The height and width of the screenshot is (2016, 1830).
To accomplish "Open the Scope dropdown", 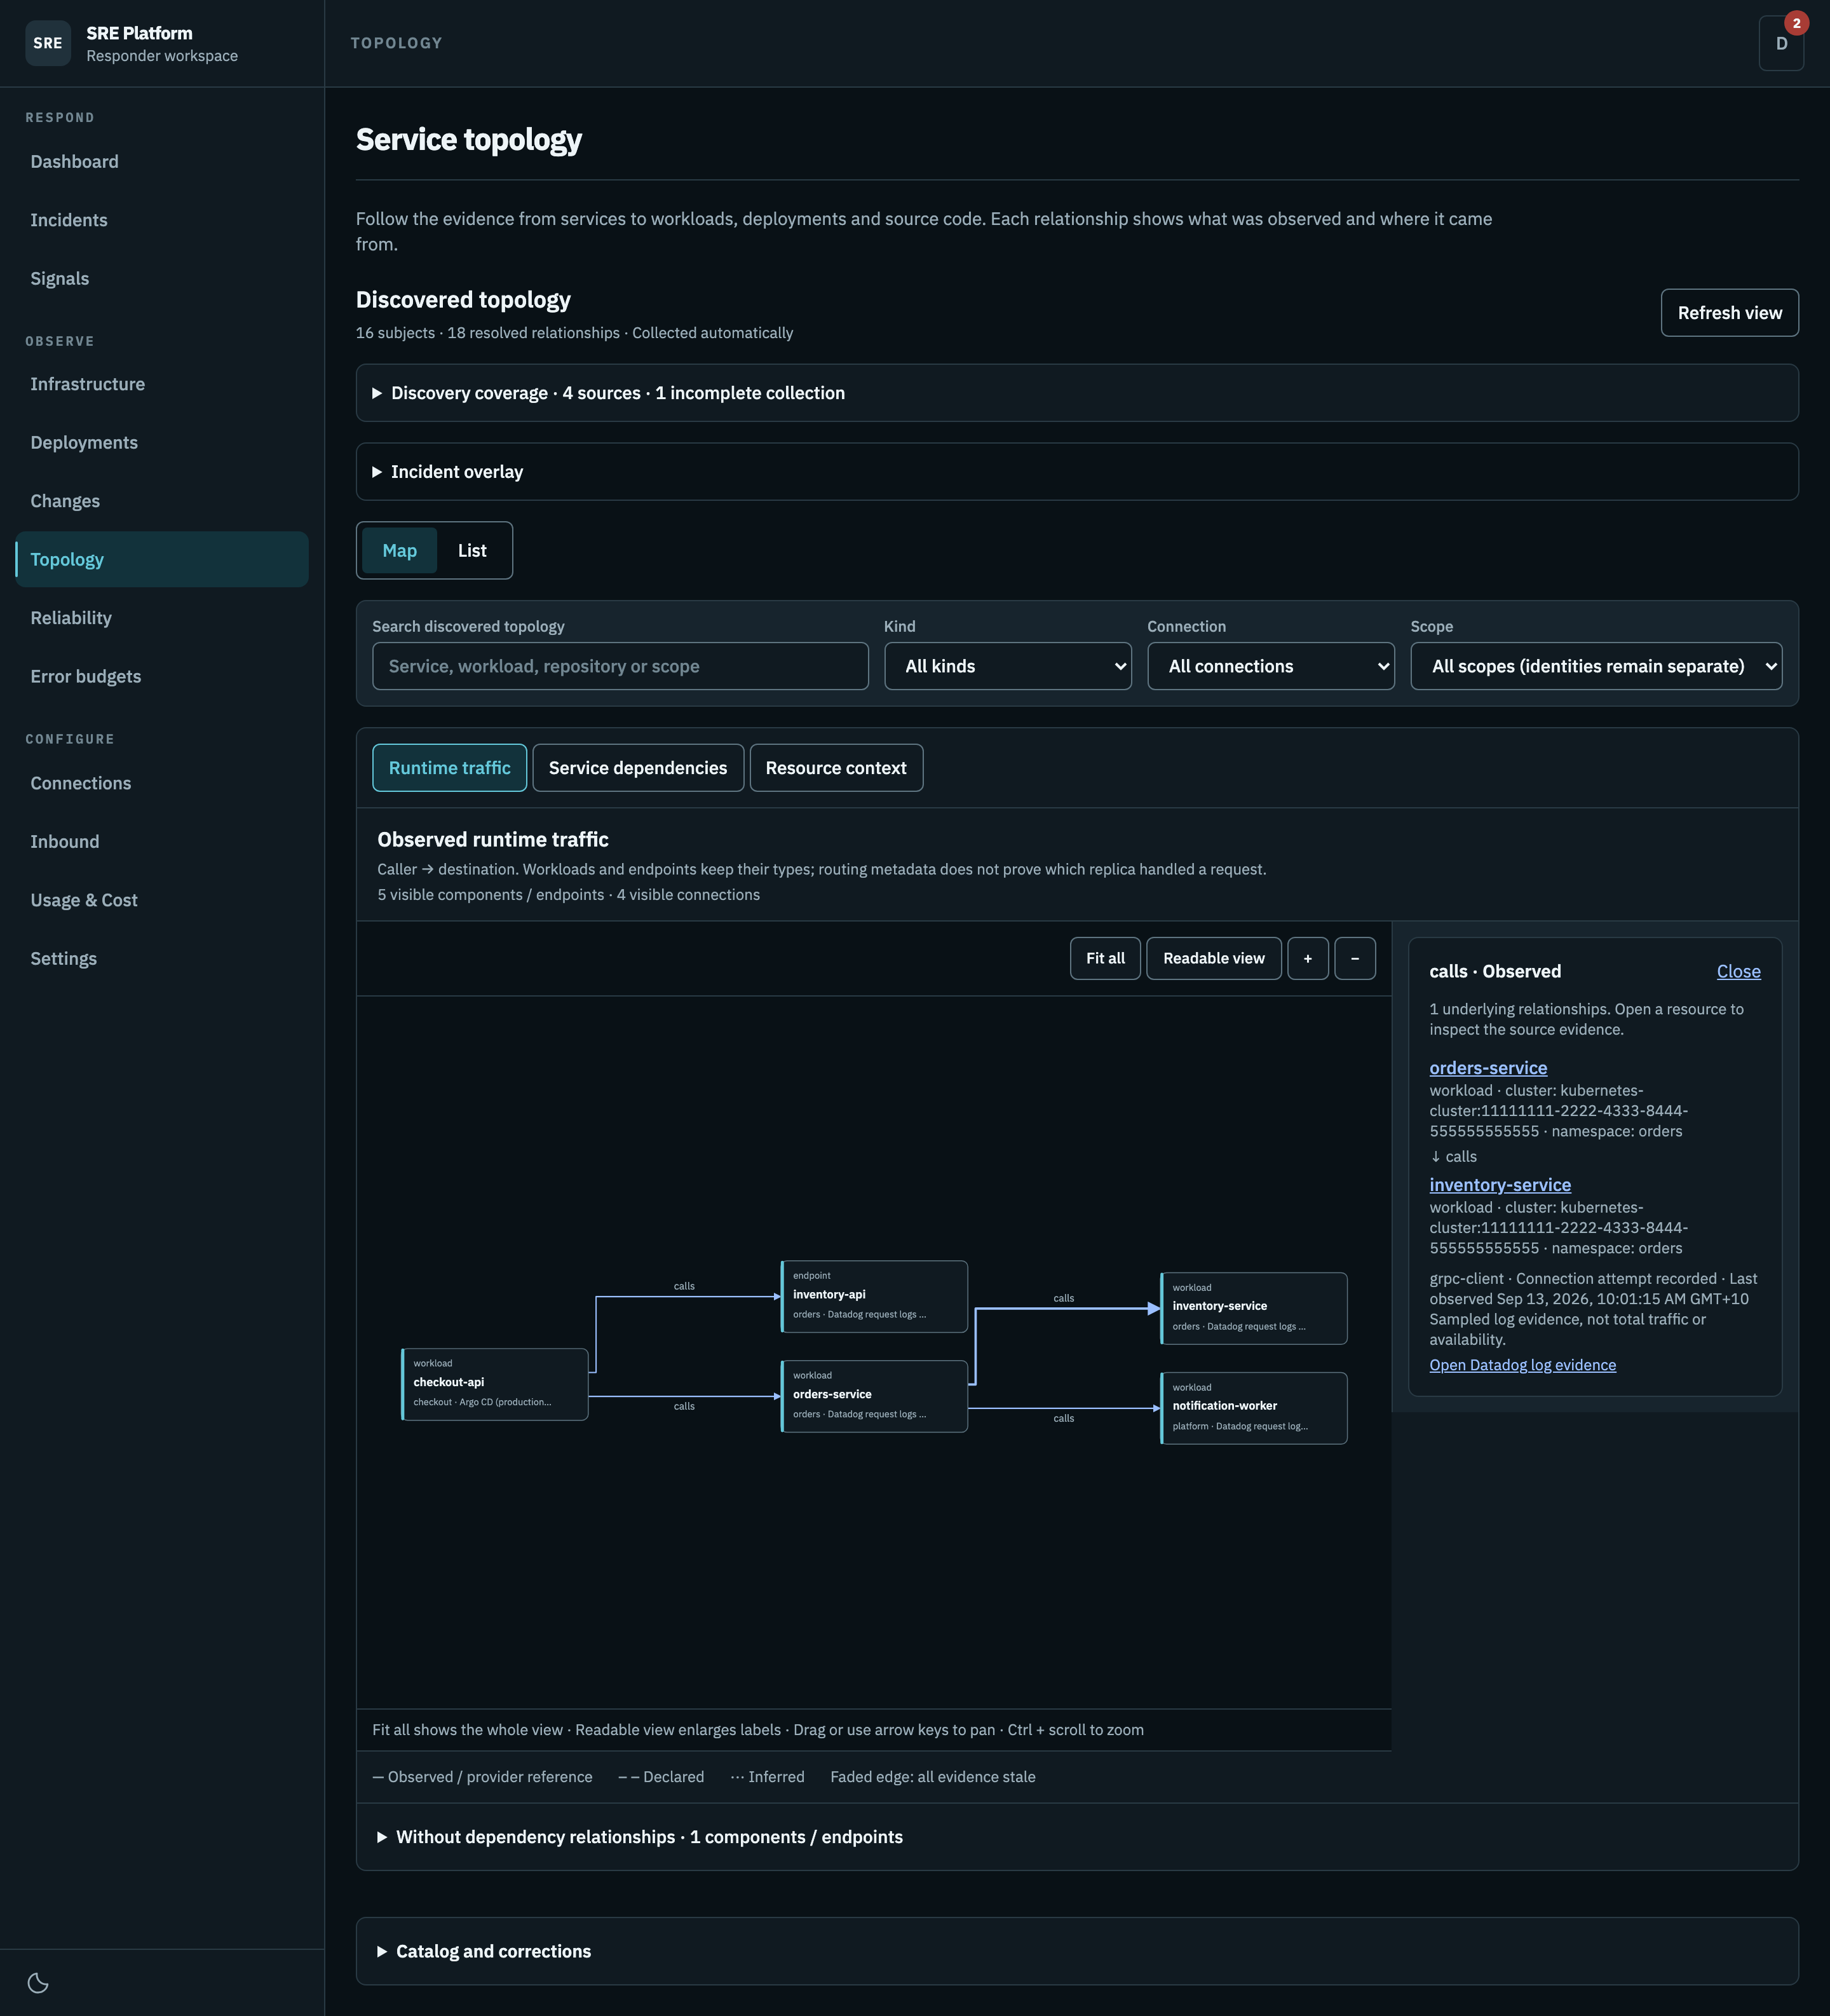I will tap(1596, 666).
